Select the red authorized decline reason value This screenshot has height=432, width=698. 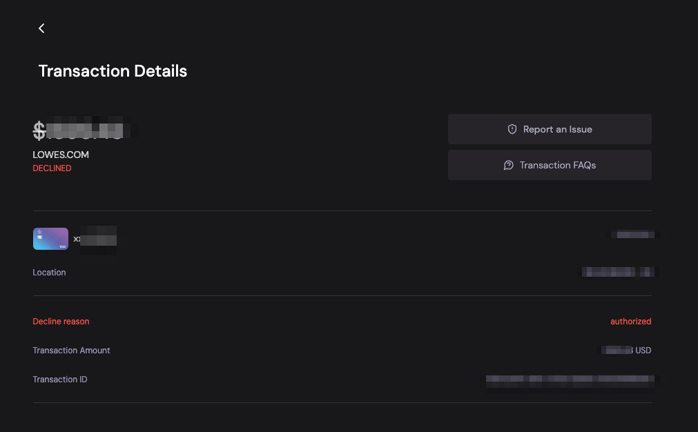pyautogui.click(x=630, y=322)
